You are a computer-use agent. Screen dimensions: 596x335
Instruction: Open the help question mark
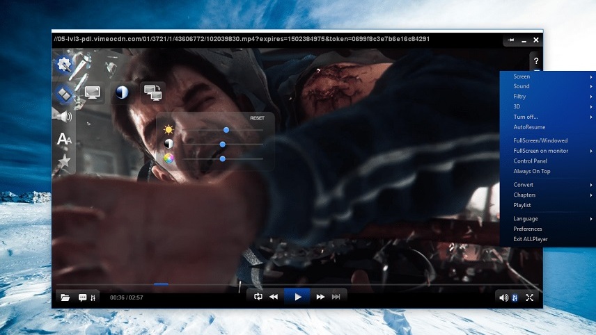[536, 60]
